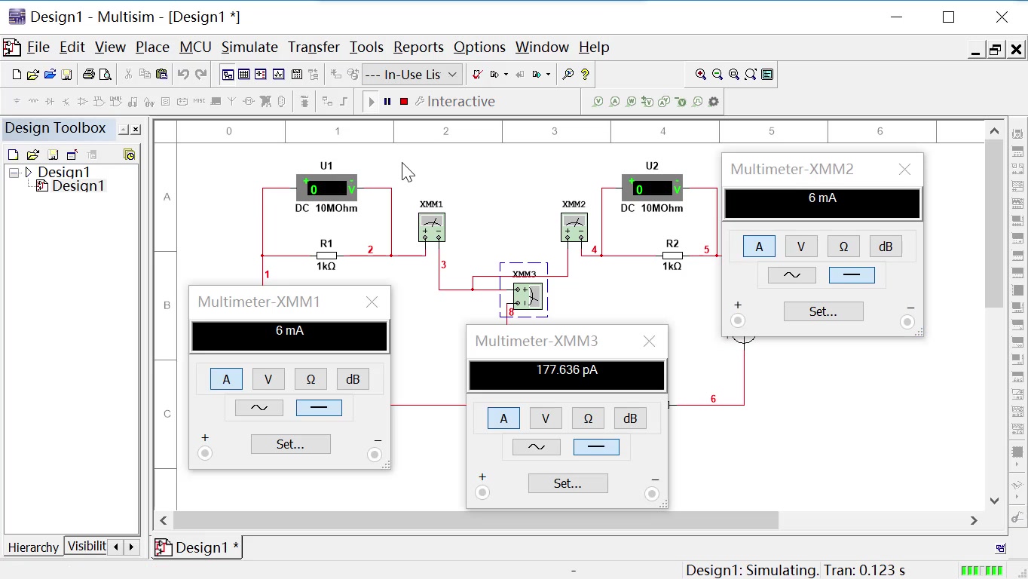Open the Place menu
This screenshot has height=579, width=1028.
152,47
